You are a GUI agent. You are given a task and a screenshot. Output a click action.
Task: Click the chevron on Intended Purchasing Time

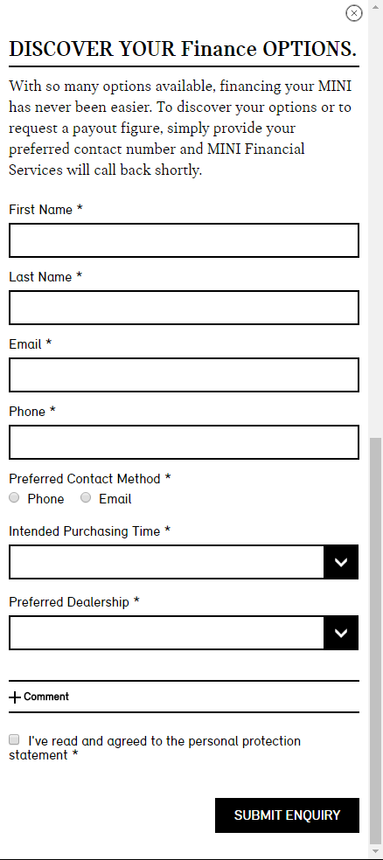tap(341, 562)
